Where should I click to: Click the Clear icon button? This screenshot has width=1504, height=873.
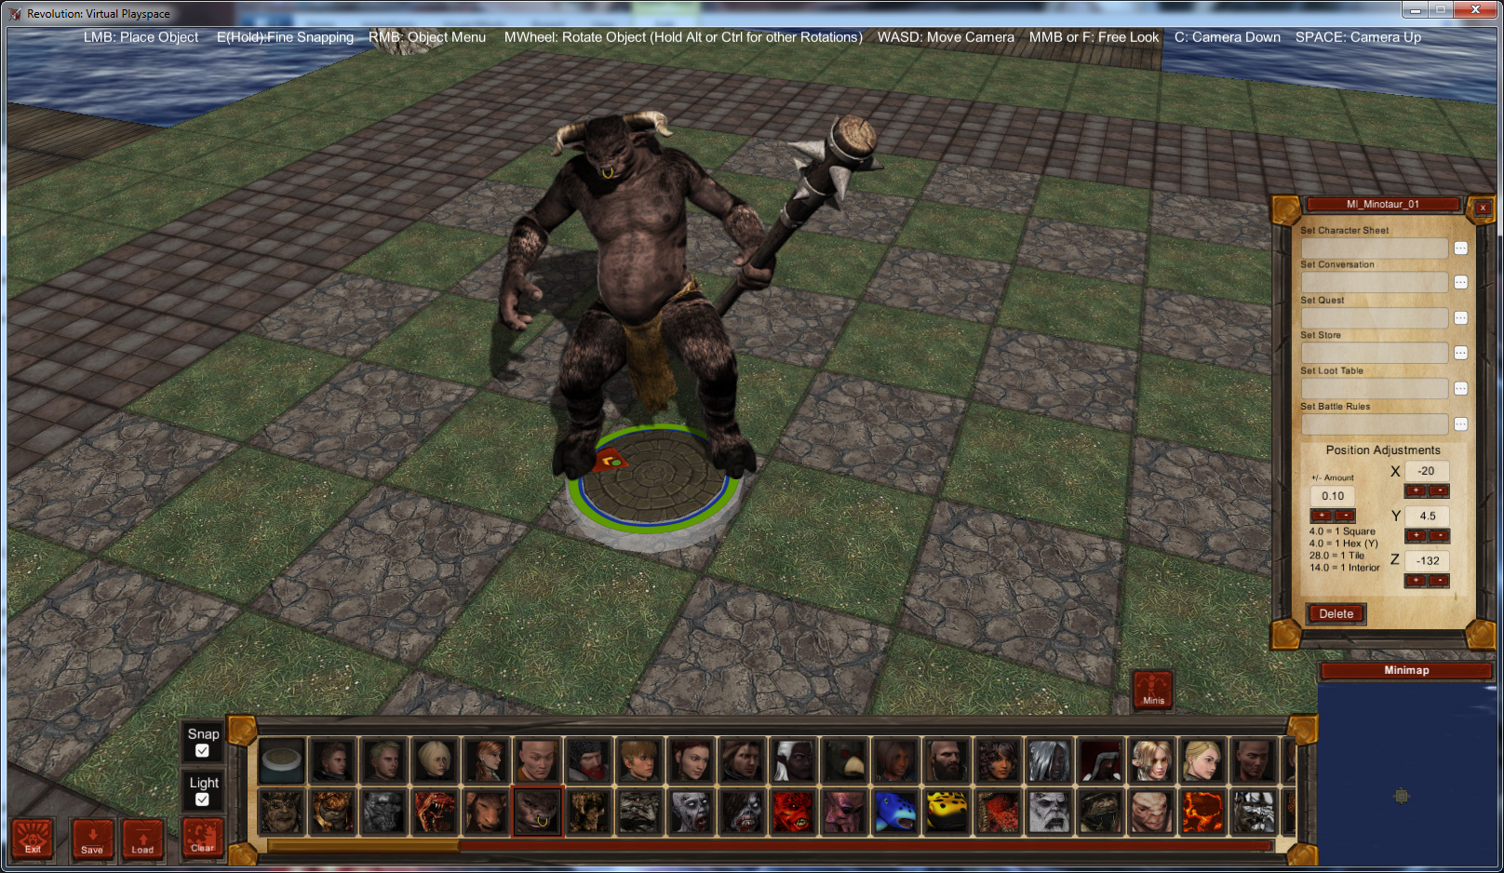click(203, 839)
